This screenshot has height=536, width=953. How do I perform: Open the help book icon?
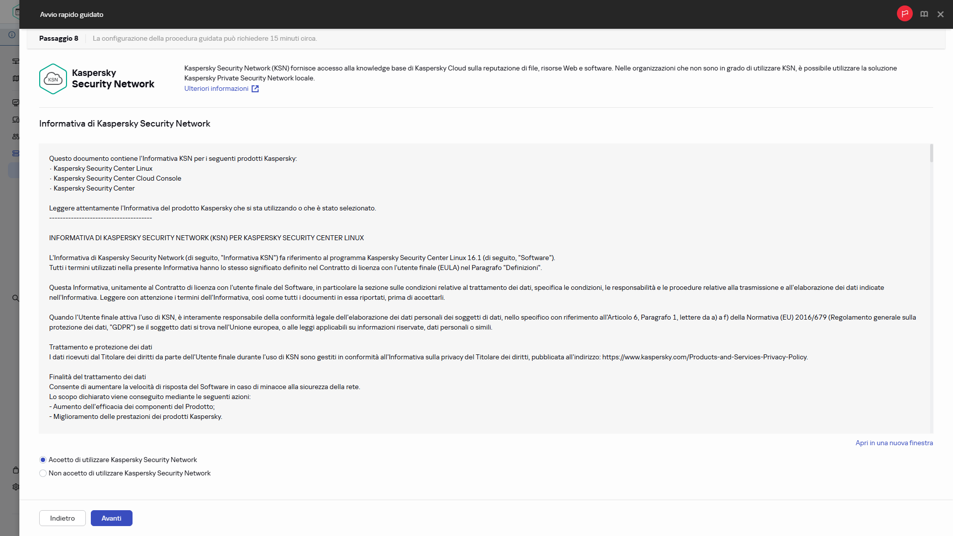click(x=924, y=14)
